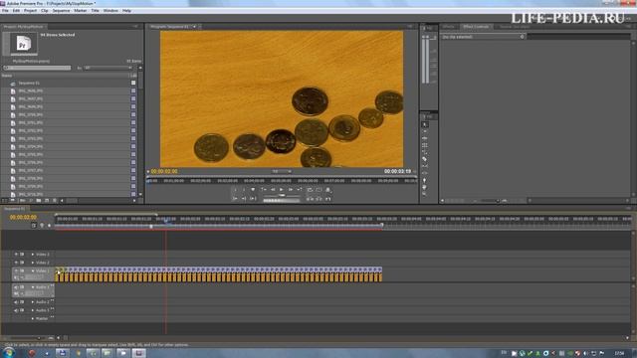Mute Audio 1 track speaker toggle
This screenshot has width=637, height=358.
(16, 287)
